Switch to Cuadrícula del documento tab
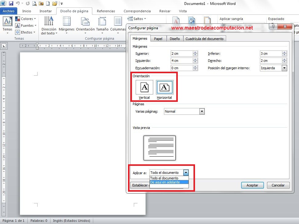Screen dimensions: 299x224 pos(205,39)
